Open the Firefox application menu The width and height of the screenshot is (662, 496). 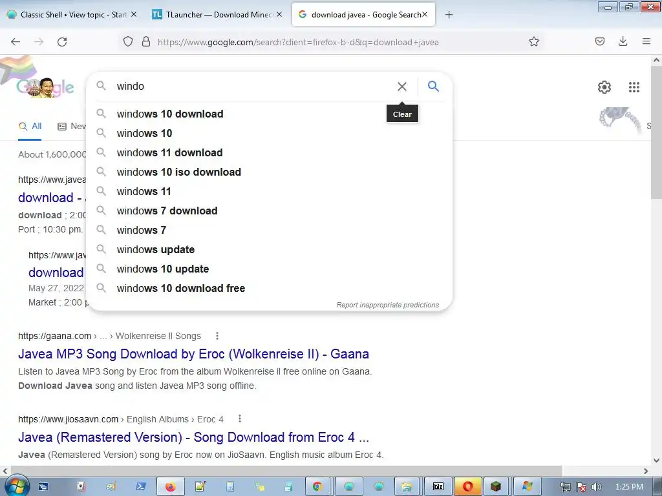click(x=646, y=41)
